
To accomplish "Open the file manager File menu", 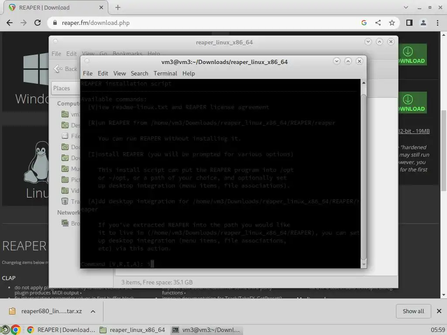I will (x=56, y=54).
